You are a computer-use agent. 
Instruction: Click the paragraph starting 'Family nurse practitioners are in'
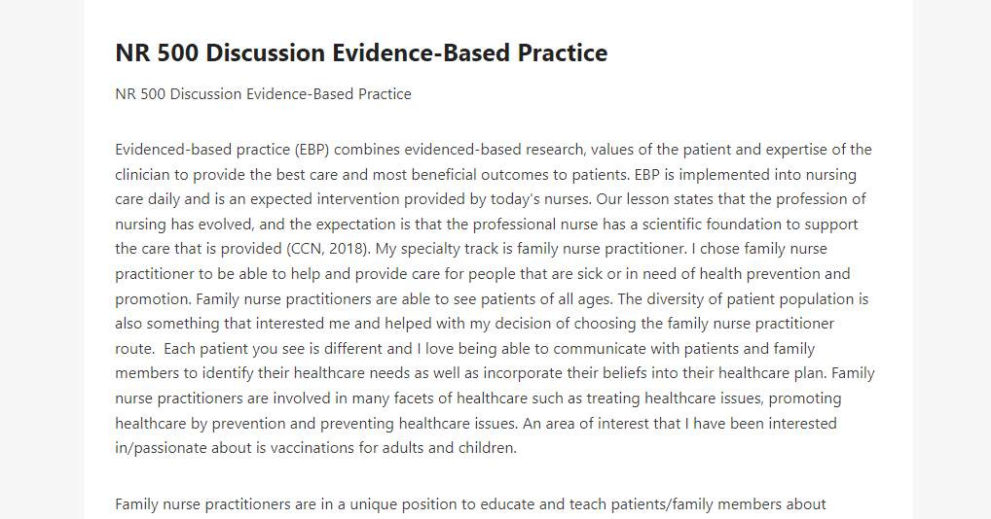470,504
